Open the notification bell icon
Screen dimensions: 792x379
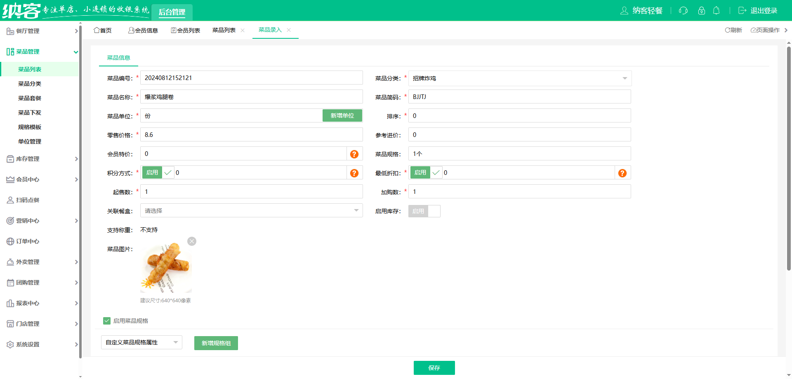coord(717,11)
